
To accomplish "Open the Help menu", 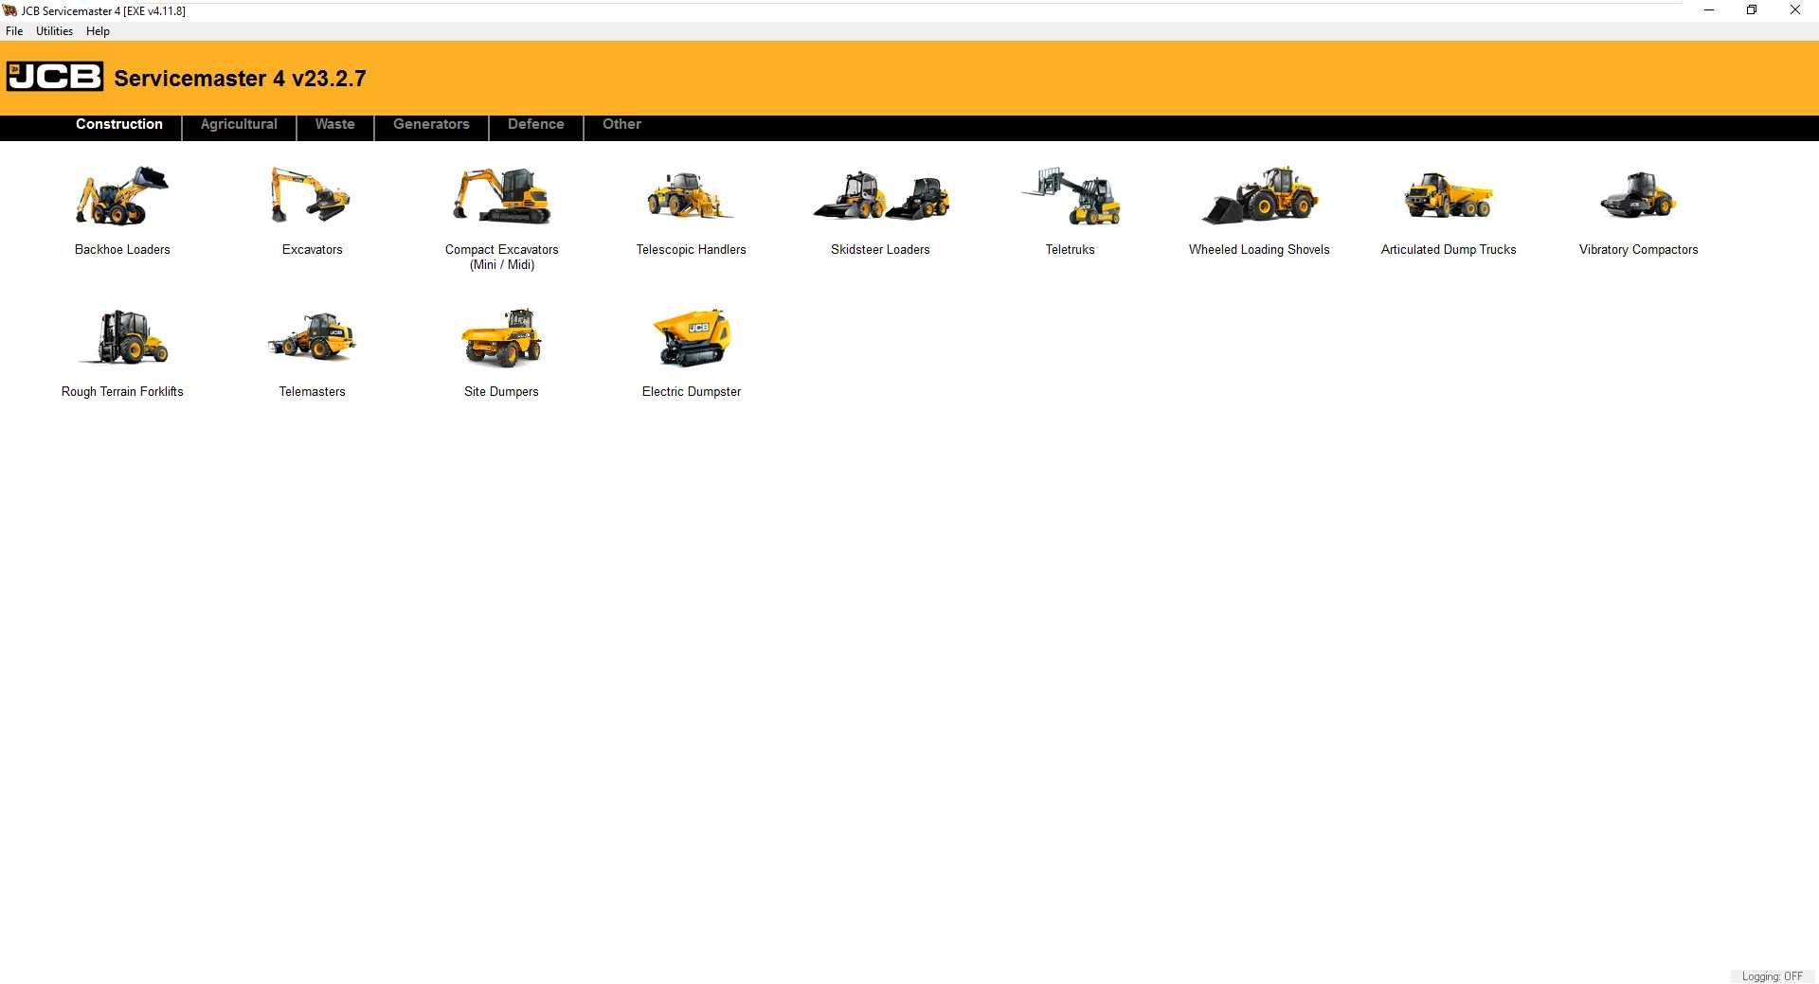I will coord(98,31).
